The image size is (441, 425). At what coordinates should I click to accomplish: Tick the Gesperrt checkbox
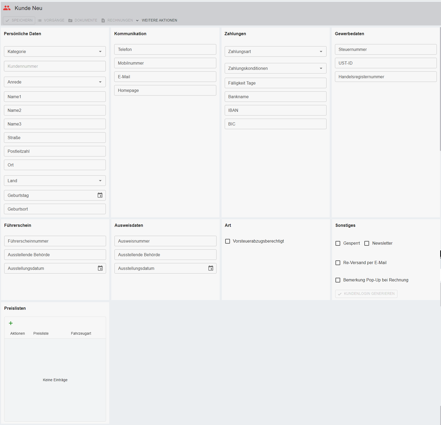click(338, 243)
